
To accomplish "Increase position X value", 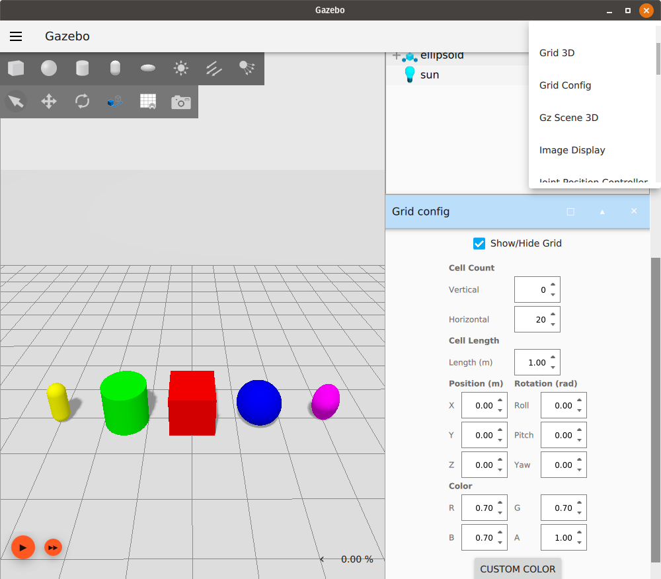I will click(500, 401).
